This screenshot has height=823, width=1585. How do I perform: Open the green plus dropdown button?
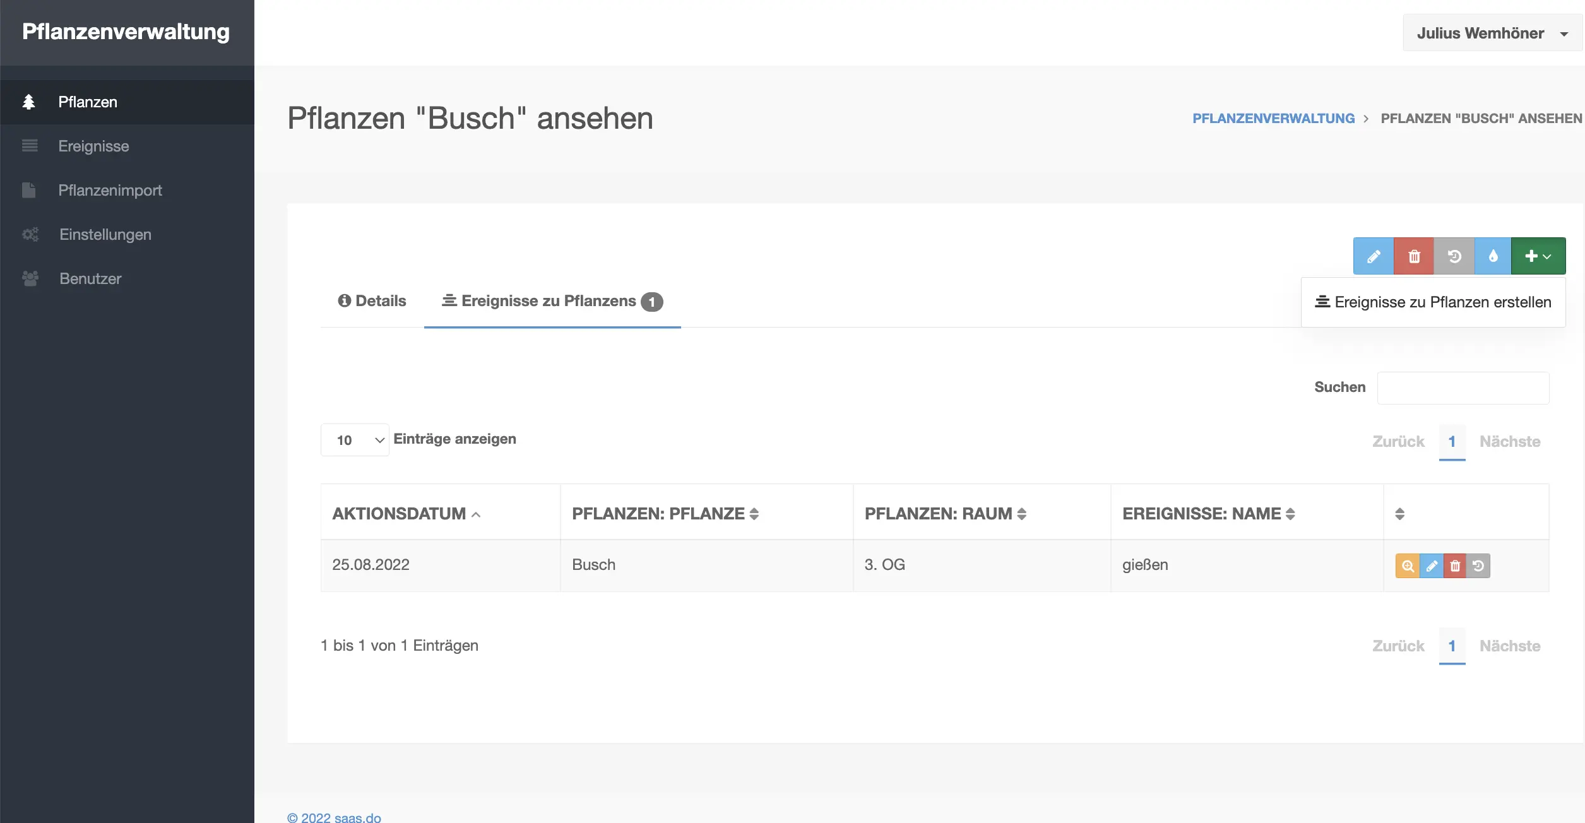click(x=1538, y=256)
